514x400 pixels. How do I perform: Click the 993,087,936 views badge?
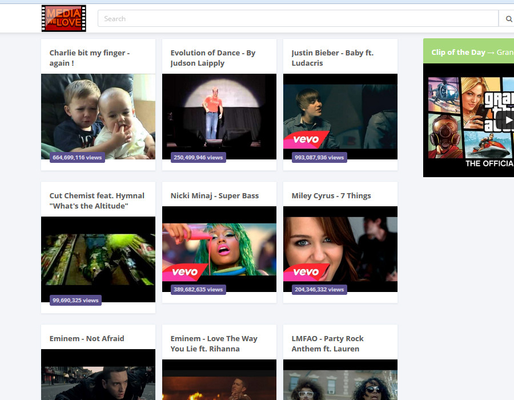point(319,157)
